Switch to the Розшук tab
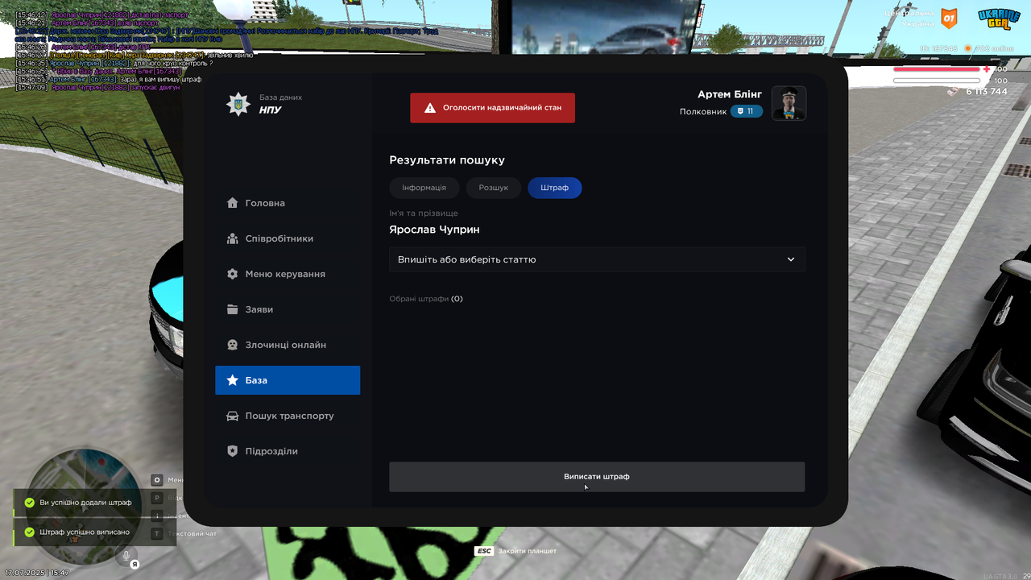Screen dimensions: 1031x580 [x=494, y=188]
